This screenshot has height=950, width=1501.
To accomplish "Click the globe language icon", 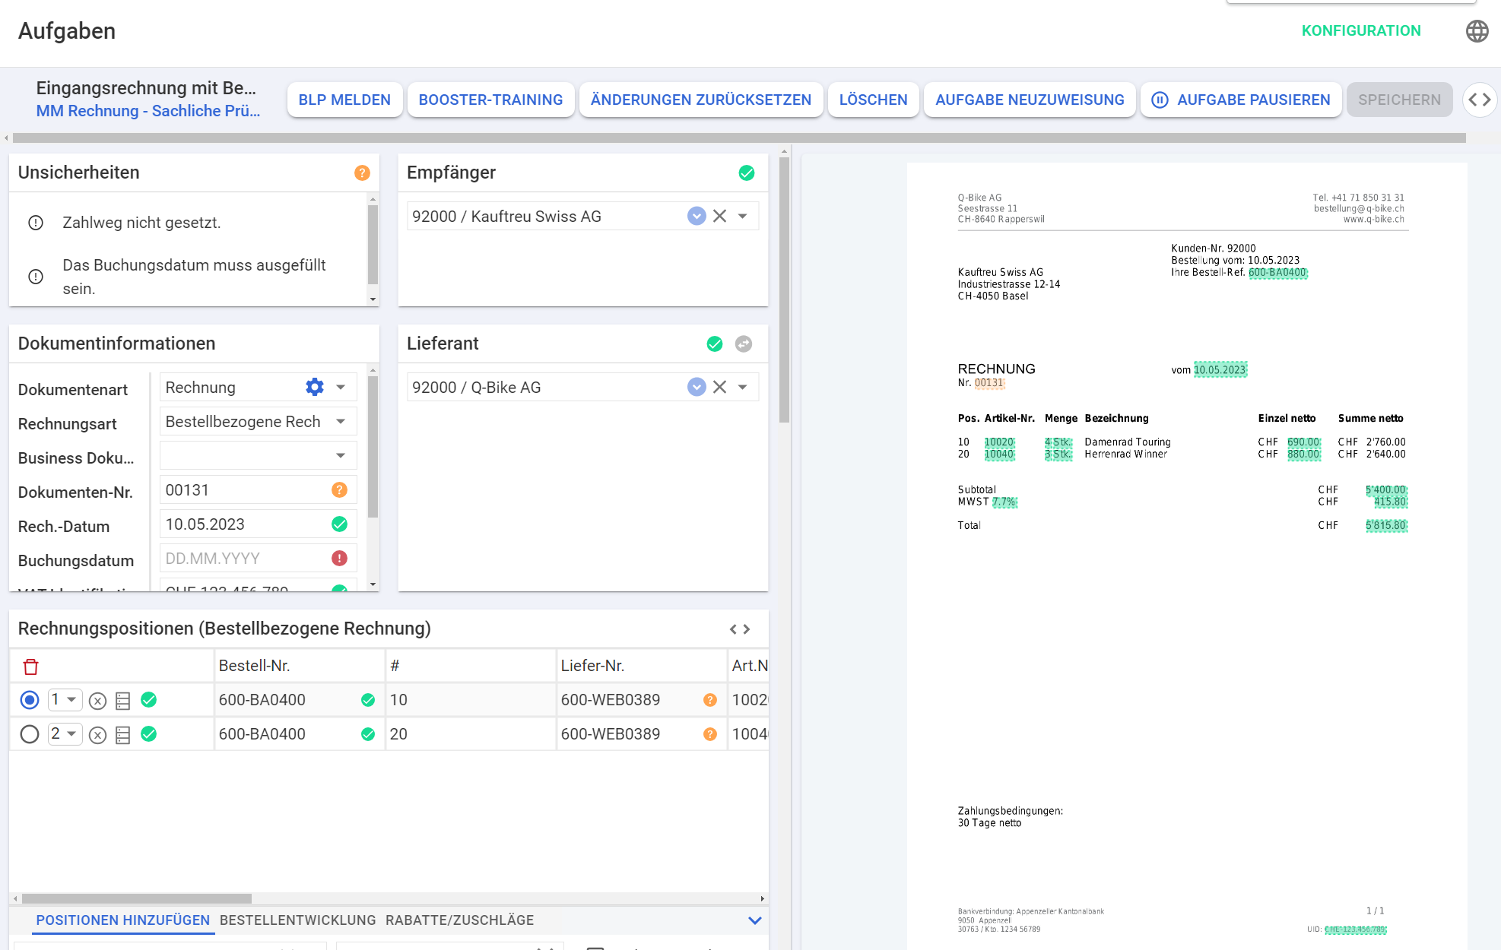I will tap(1477, 31).
